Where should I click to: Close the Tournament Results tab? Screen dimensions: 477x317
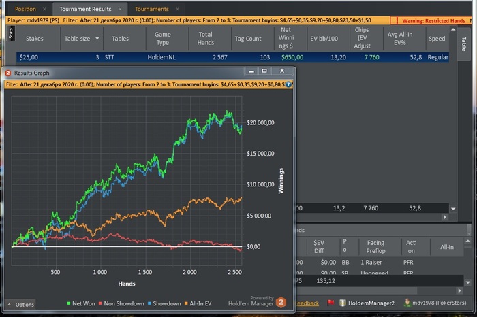(120, 9)
